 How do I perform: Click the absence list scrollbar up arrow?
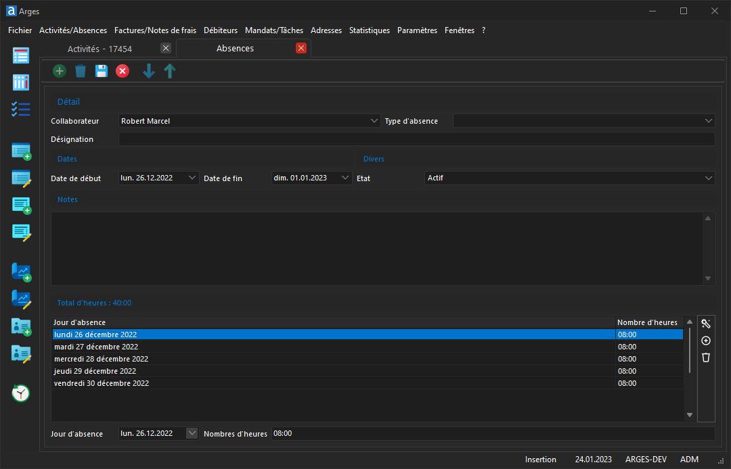click(x=690, y=322)
